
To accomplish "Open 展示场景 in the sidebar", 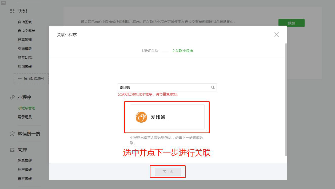I will pos(25,117).
